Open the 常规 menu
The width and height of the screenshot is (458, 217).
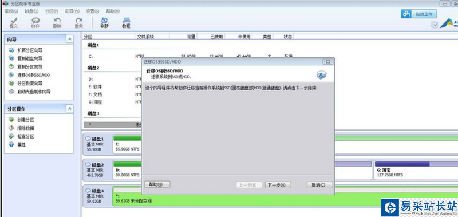[x=11, y=11]
